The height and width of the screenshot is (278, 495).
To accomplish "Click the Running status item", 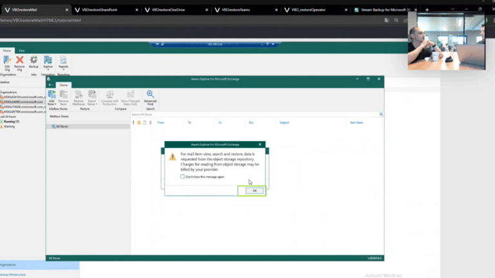I will coord(11,122).
